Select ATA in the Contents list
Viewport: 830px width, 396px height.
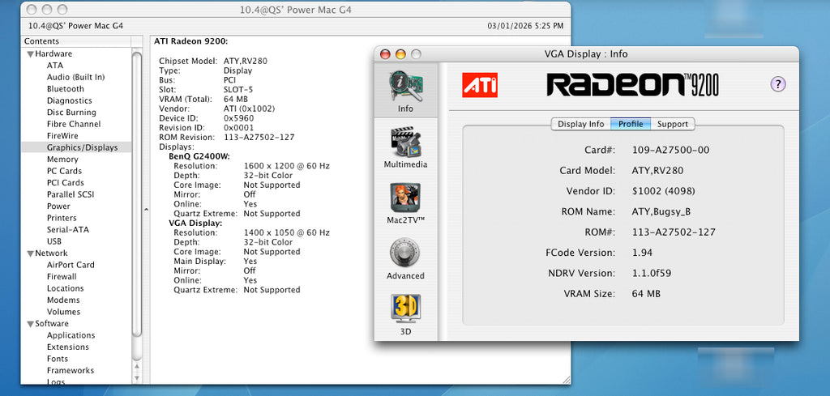click(54, 66)
